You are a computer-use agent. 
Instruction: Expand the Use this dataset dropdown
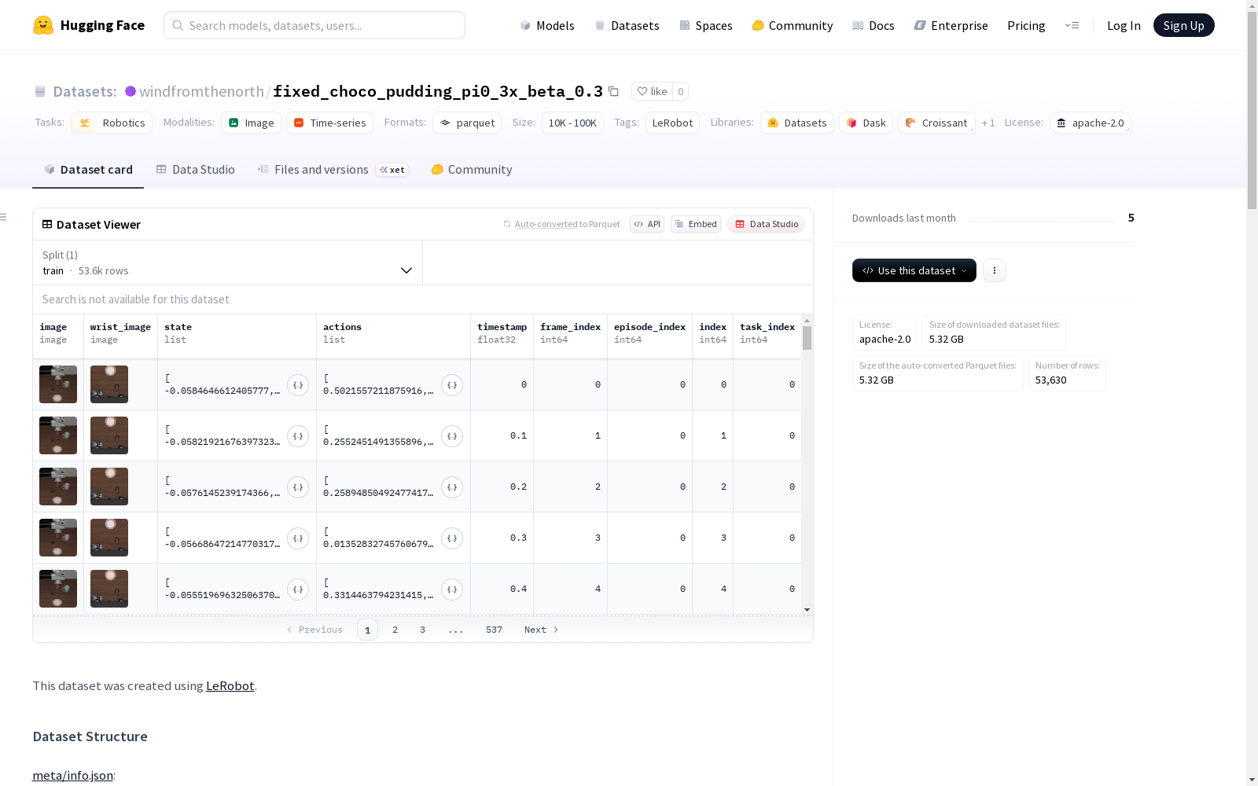click(x=914, y=270)
